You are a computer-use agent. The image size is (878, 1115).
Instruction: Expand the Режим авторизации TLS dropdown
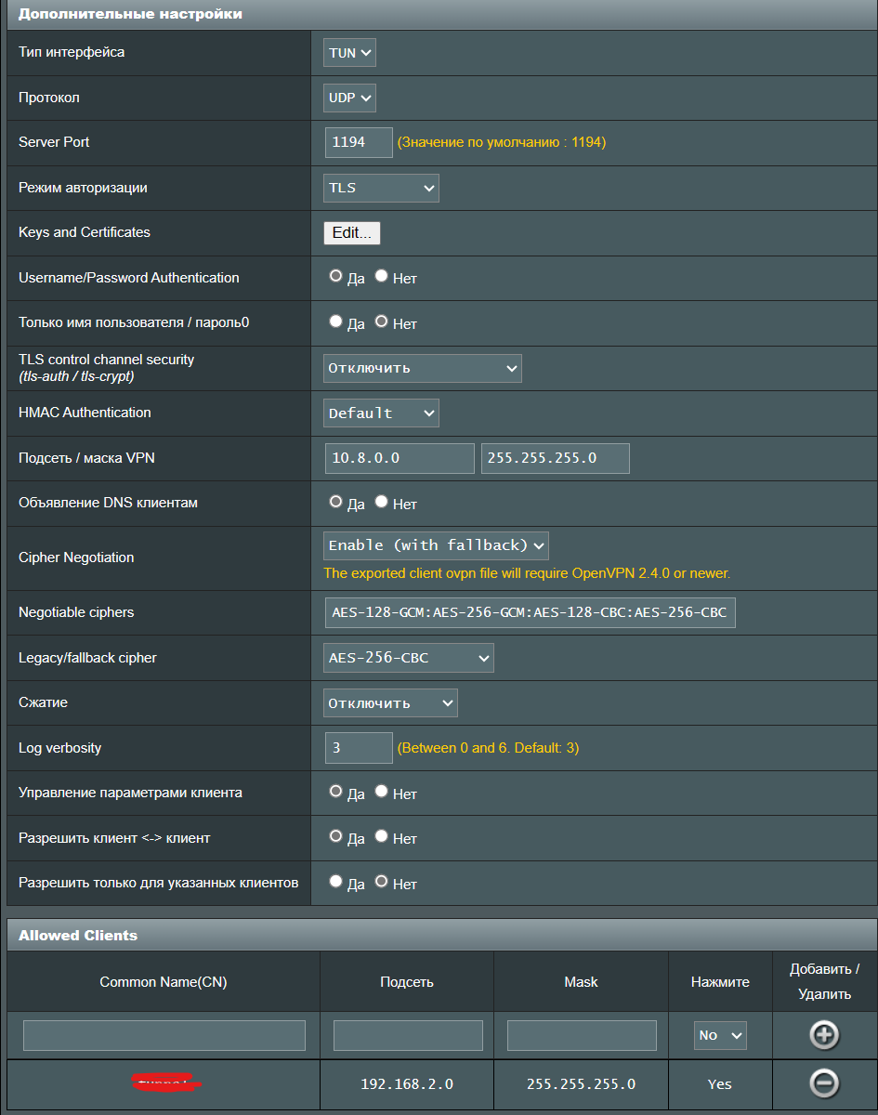(381, 188)
